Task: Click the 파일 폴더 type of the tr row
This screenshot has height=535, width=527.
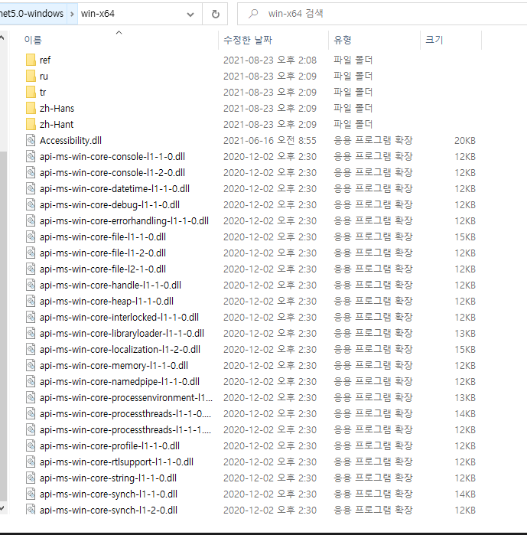Action: pos(353,92)
